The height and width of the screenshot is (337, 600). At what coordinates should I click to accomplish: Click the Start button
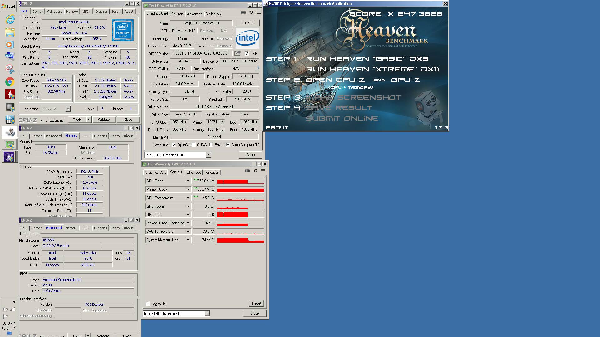(x=9, y=6)
